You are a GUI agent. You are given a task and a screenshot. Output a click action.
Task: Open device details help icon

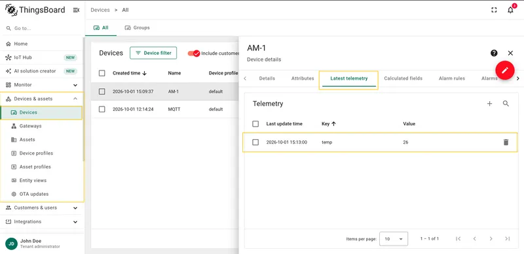[x=494, y=53]
